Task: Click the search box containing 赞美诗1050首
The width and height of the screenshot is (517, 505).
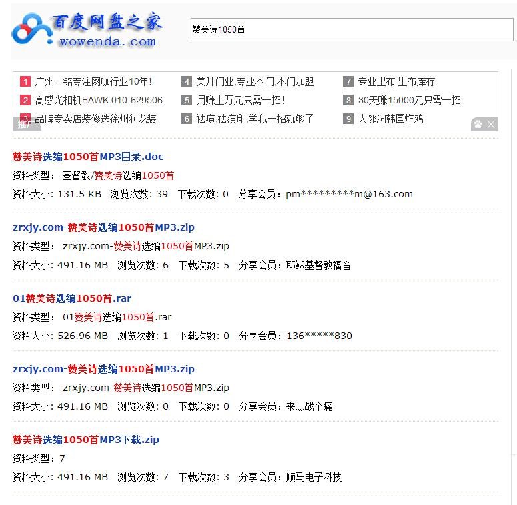Action: click(x=352, y=29)
